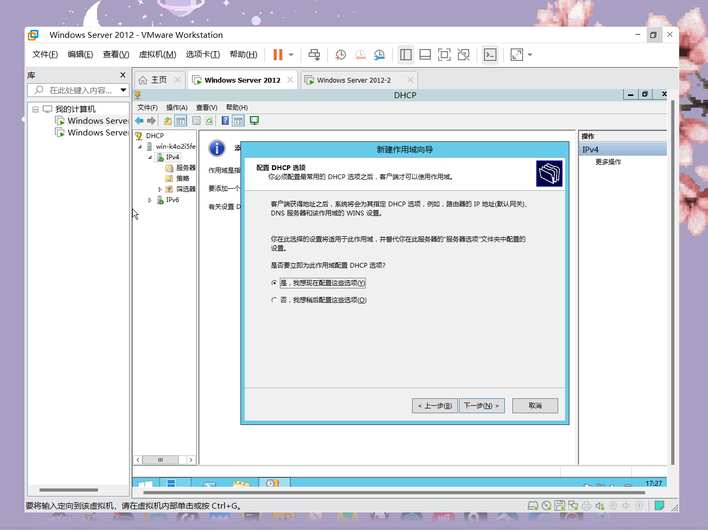This screenshot has width=708, height=530.
Task: Revert to snapshot icon in VMware toolbar
Action: [x=360, y=54]
